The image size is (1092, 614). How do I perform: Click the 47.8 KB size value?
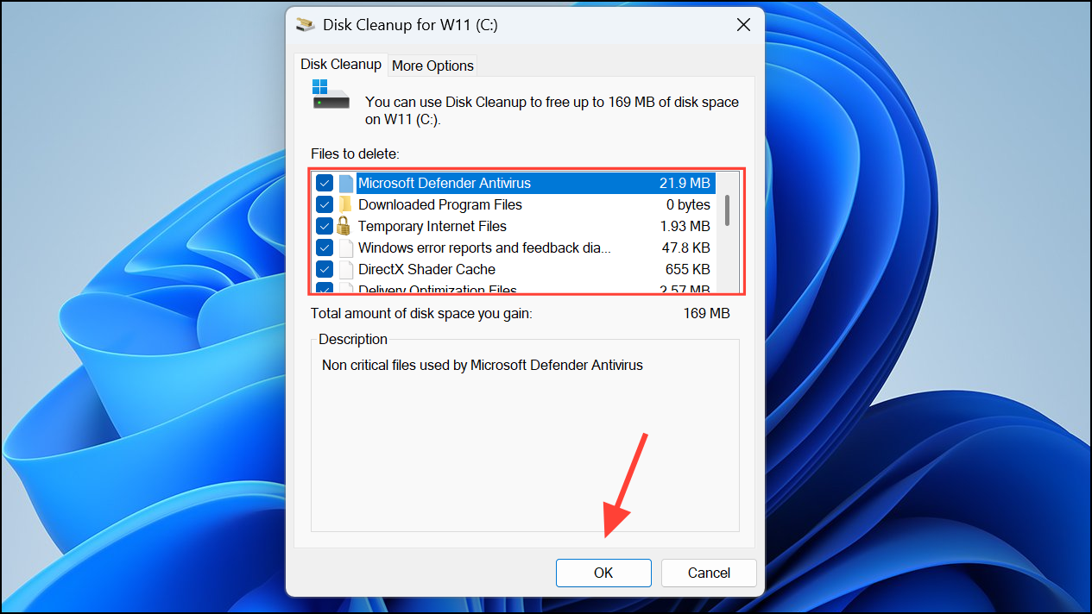[x=685, y=247]
